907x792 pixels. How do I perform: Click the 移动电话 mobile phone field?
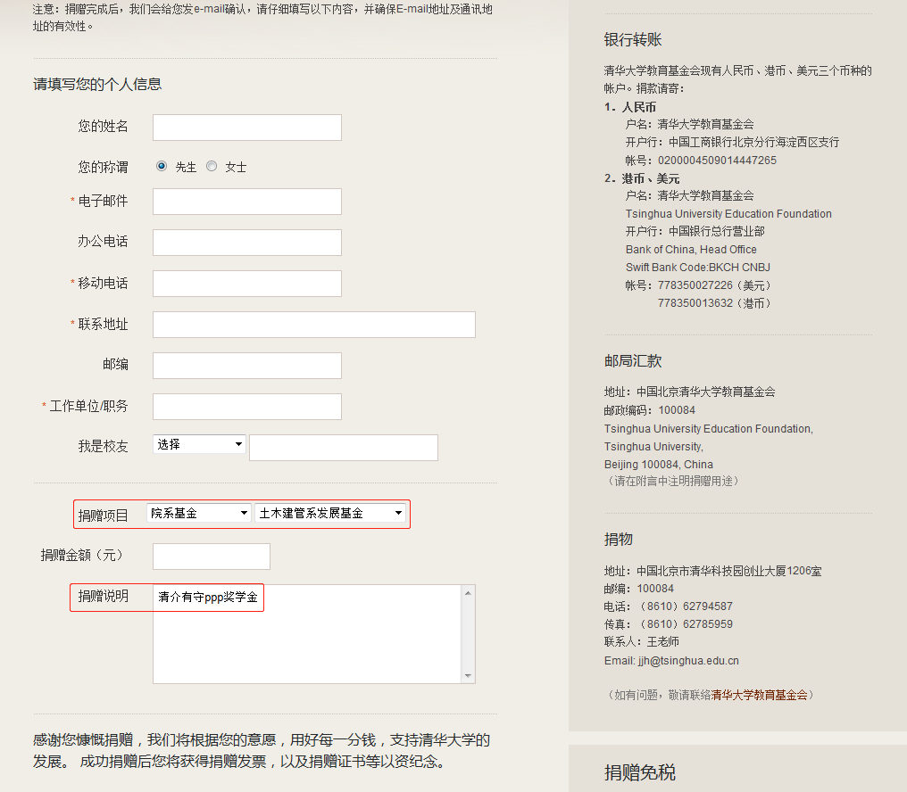[246, 284]
